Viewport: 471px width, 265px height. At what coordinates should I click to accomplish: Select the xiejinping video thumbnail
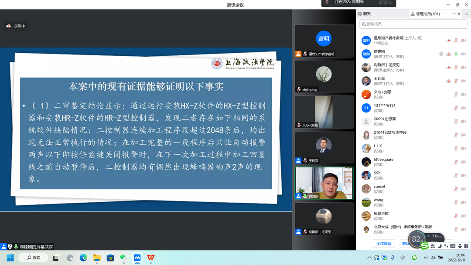[x=324, y=76]
